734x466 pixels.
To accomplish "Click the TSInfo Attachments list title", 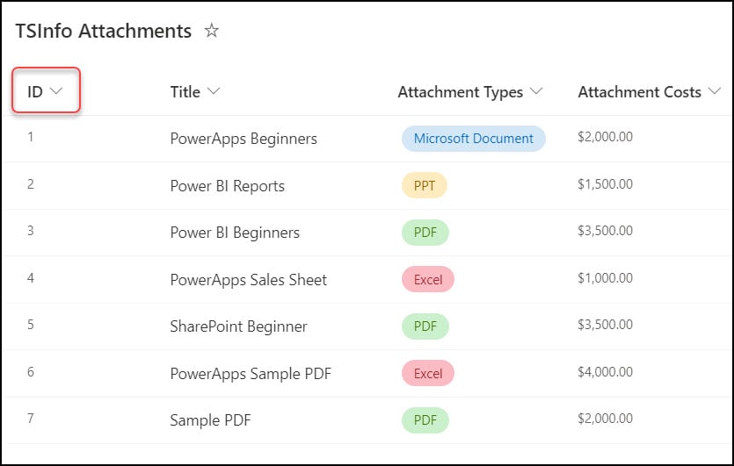I will [x=104, y=31].
